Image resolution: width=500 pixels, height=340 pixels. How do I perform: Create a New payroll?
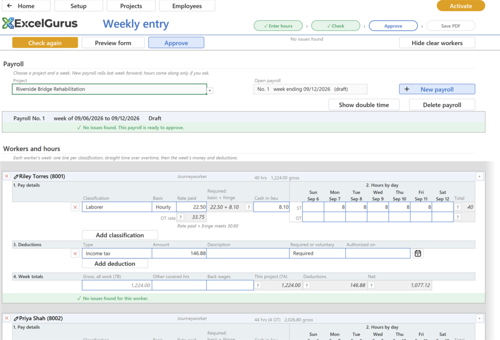tap(437, 89)
